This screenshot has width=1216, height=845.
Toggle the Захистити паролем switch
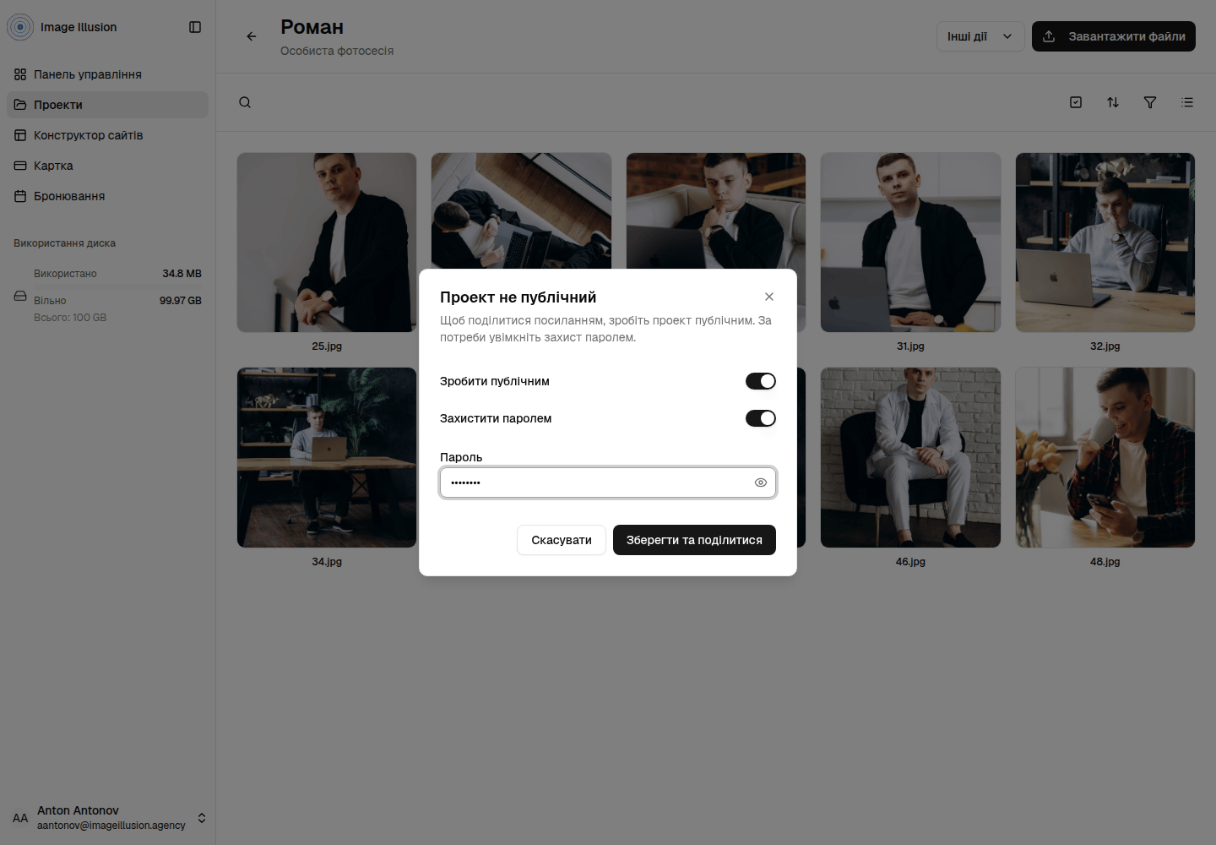(x=761, y=418)
